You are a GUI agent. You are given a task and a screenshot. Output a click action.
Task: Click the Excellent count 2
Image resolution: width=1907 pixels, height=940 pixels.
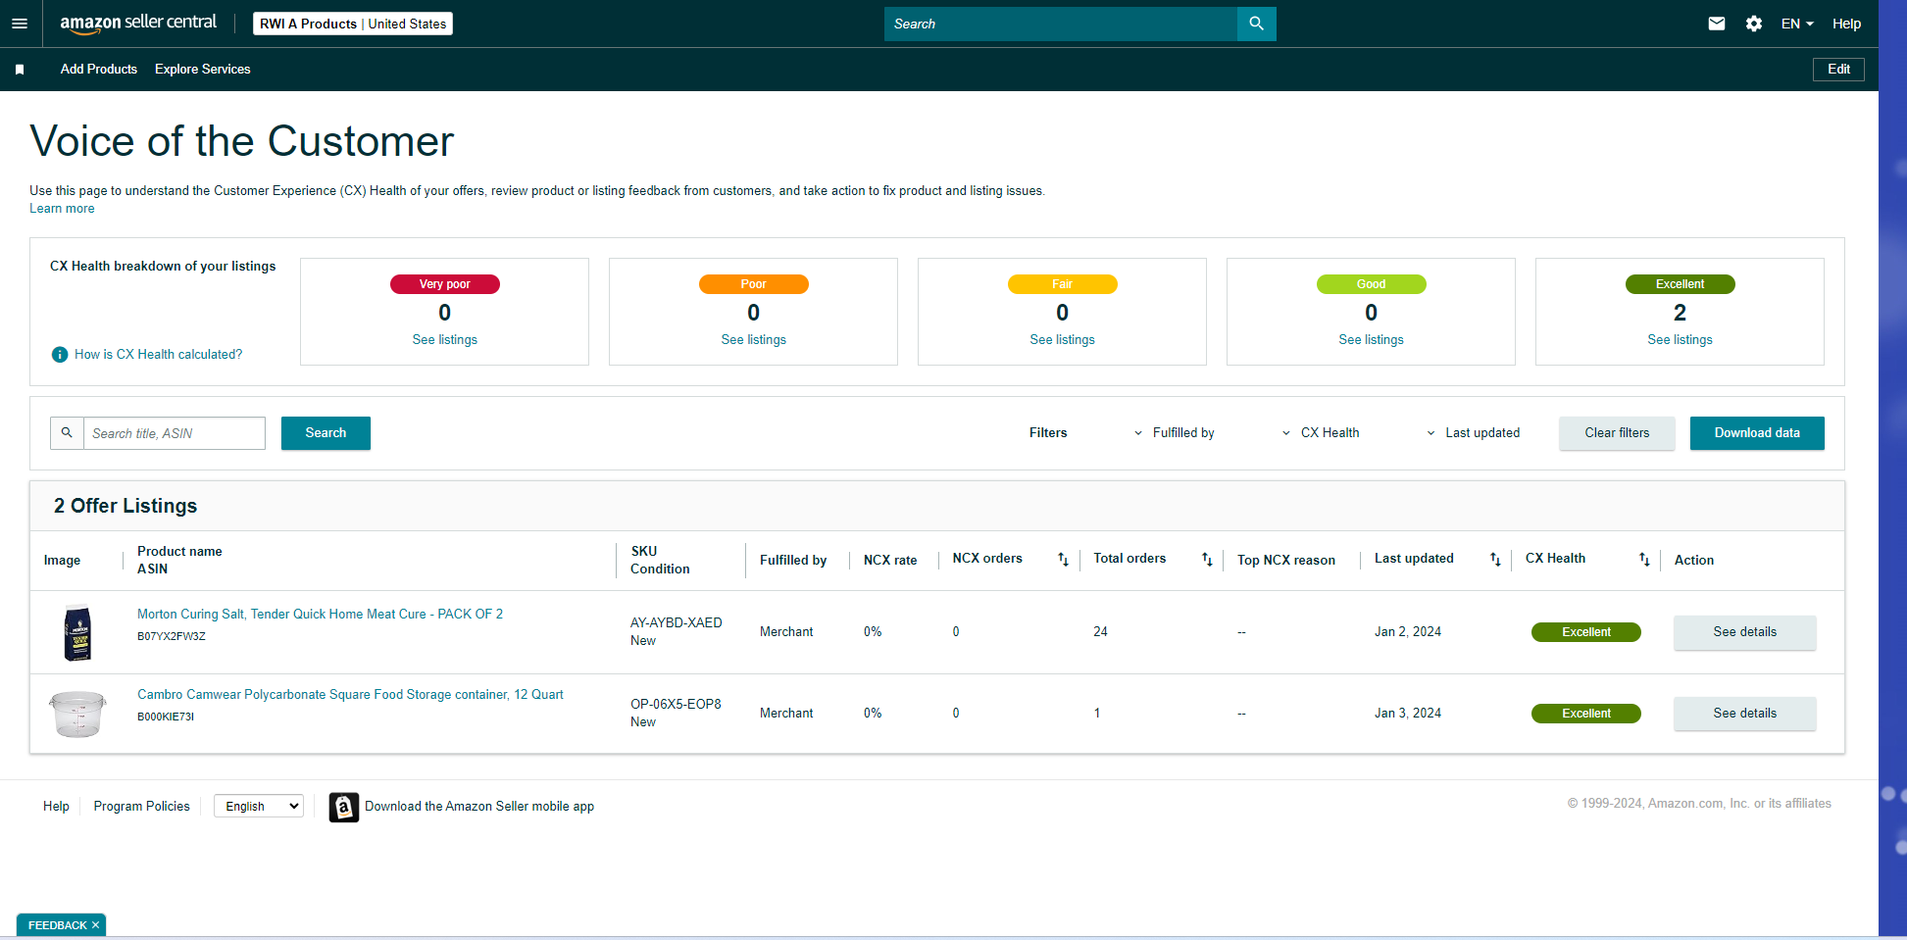click(x=1681, y=313)
